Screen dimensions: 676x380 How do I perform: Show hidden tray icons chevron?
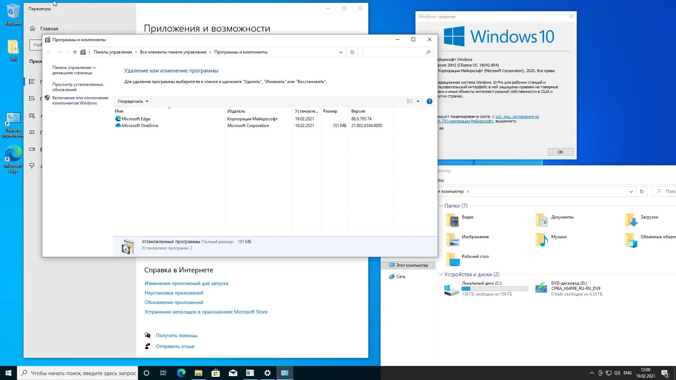click(591, 373)
